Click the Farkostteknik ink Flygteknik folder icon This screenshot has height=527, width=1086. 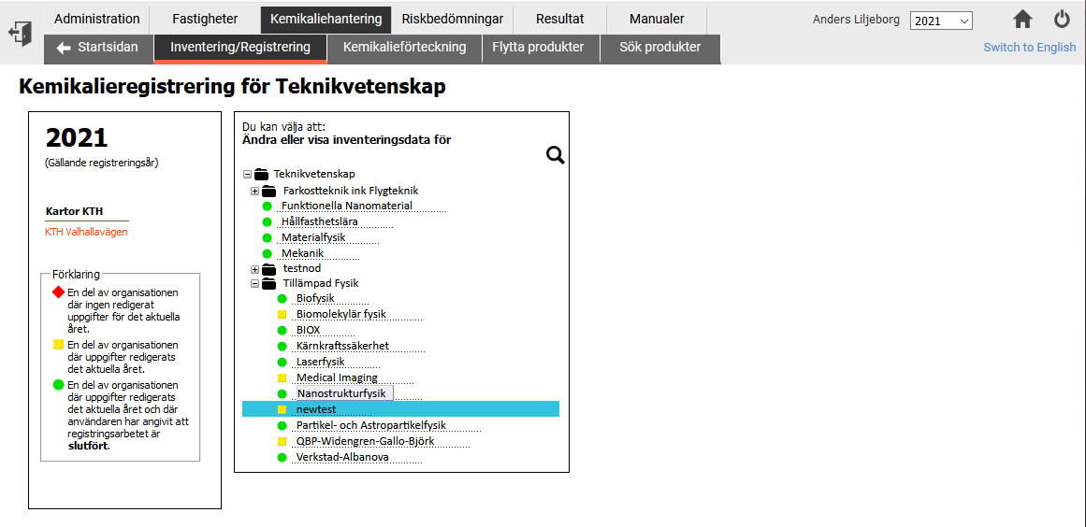point(268,191)
